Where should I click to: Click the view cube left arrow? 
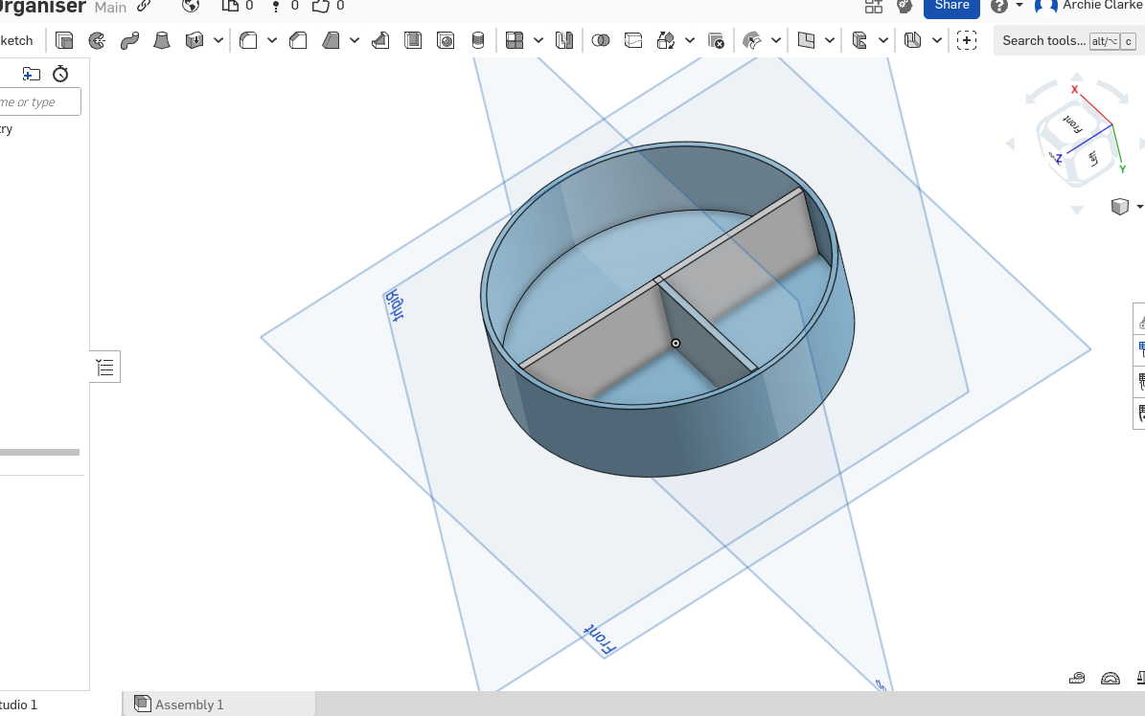[1011, 144]
